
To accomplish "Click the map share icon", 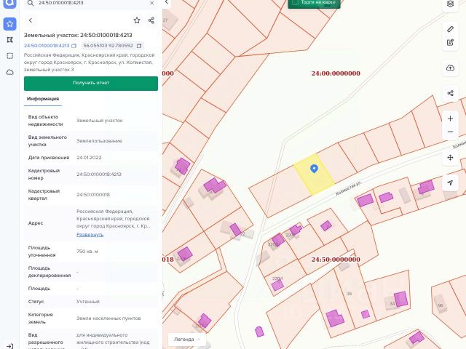I will coord(450,93).
